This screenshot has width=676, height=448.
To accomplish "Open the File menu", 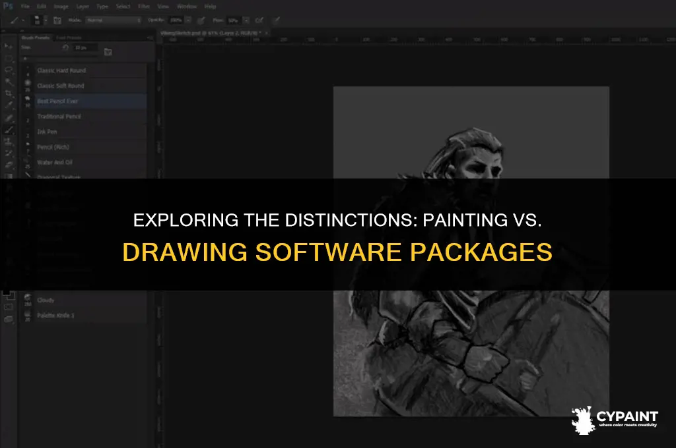I will coord(26,7).
